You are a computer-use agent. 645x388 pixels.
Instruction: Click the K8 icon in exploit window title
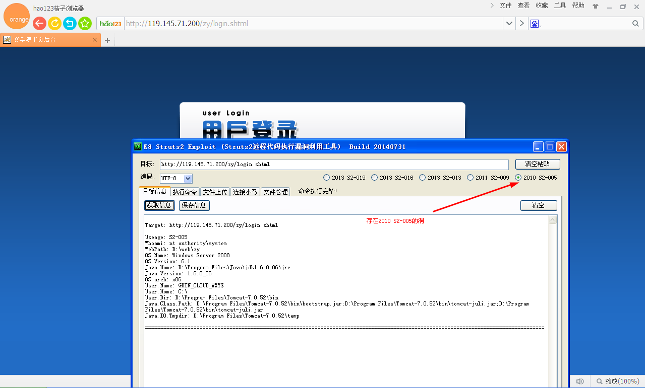138,147
